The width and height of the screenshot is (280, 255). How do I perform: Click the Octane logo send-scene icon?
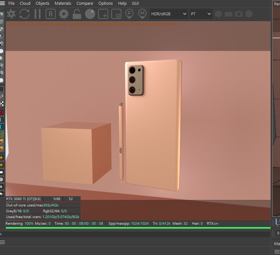click(11, 14)
